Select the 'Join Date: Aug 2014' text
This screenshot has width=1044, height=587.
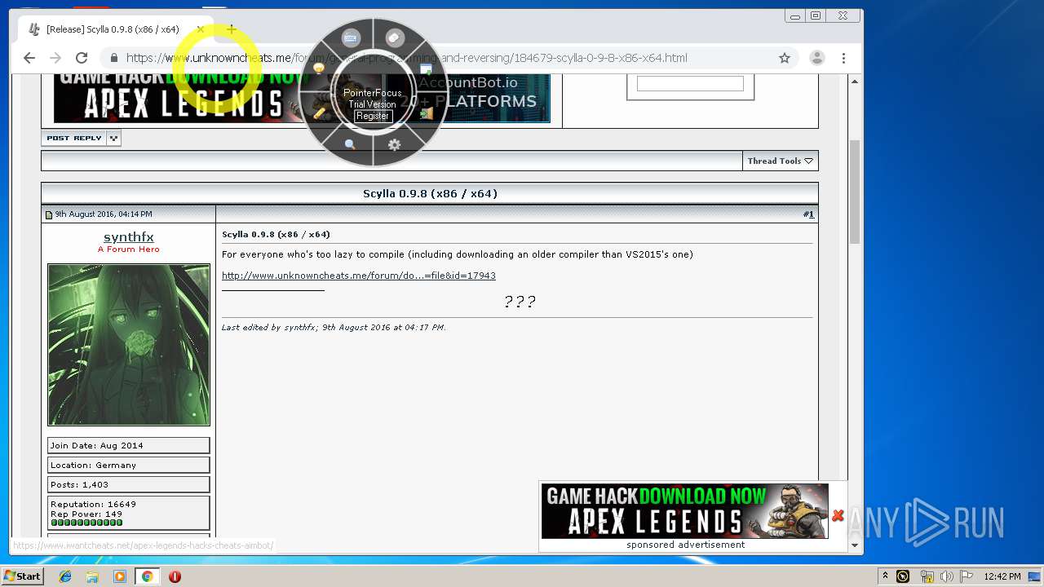[97, 445]
